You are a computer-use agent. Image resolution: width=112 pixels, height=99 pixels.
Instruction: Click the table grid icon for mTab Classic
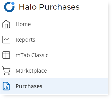coord(6,55)
